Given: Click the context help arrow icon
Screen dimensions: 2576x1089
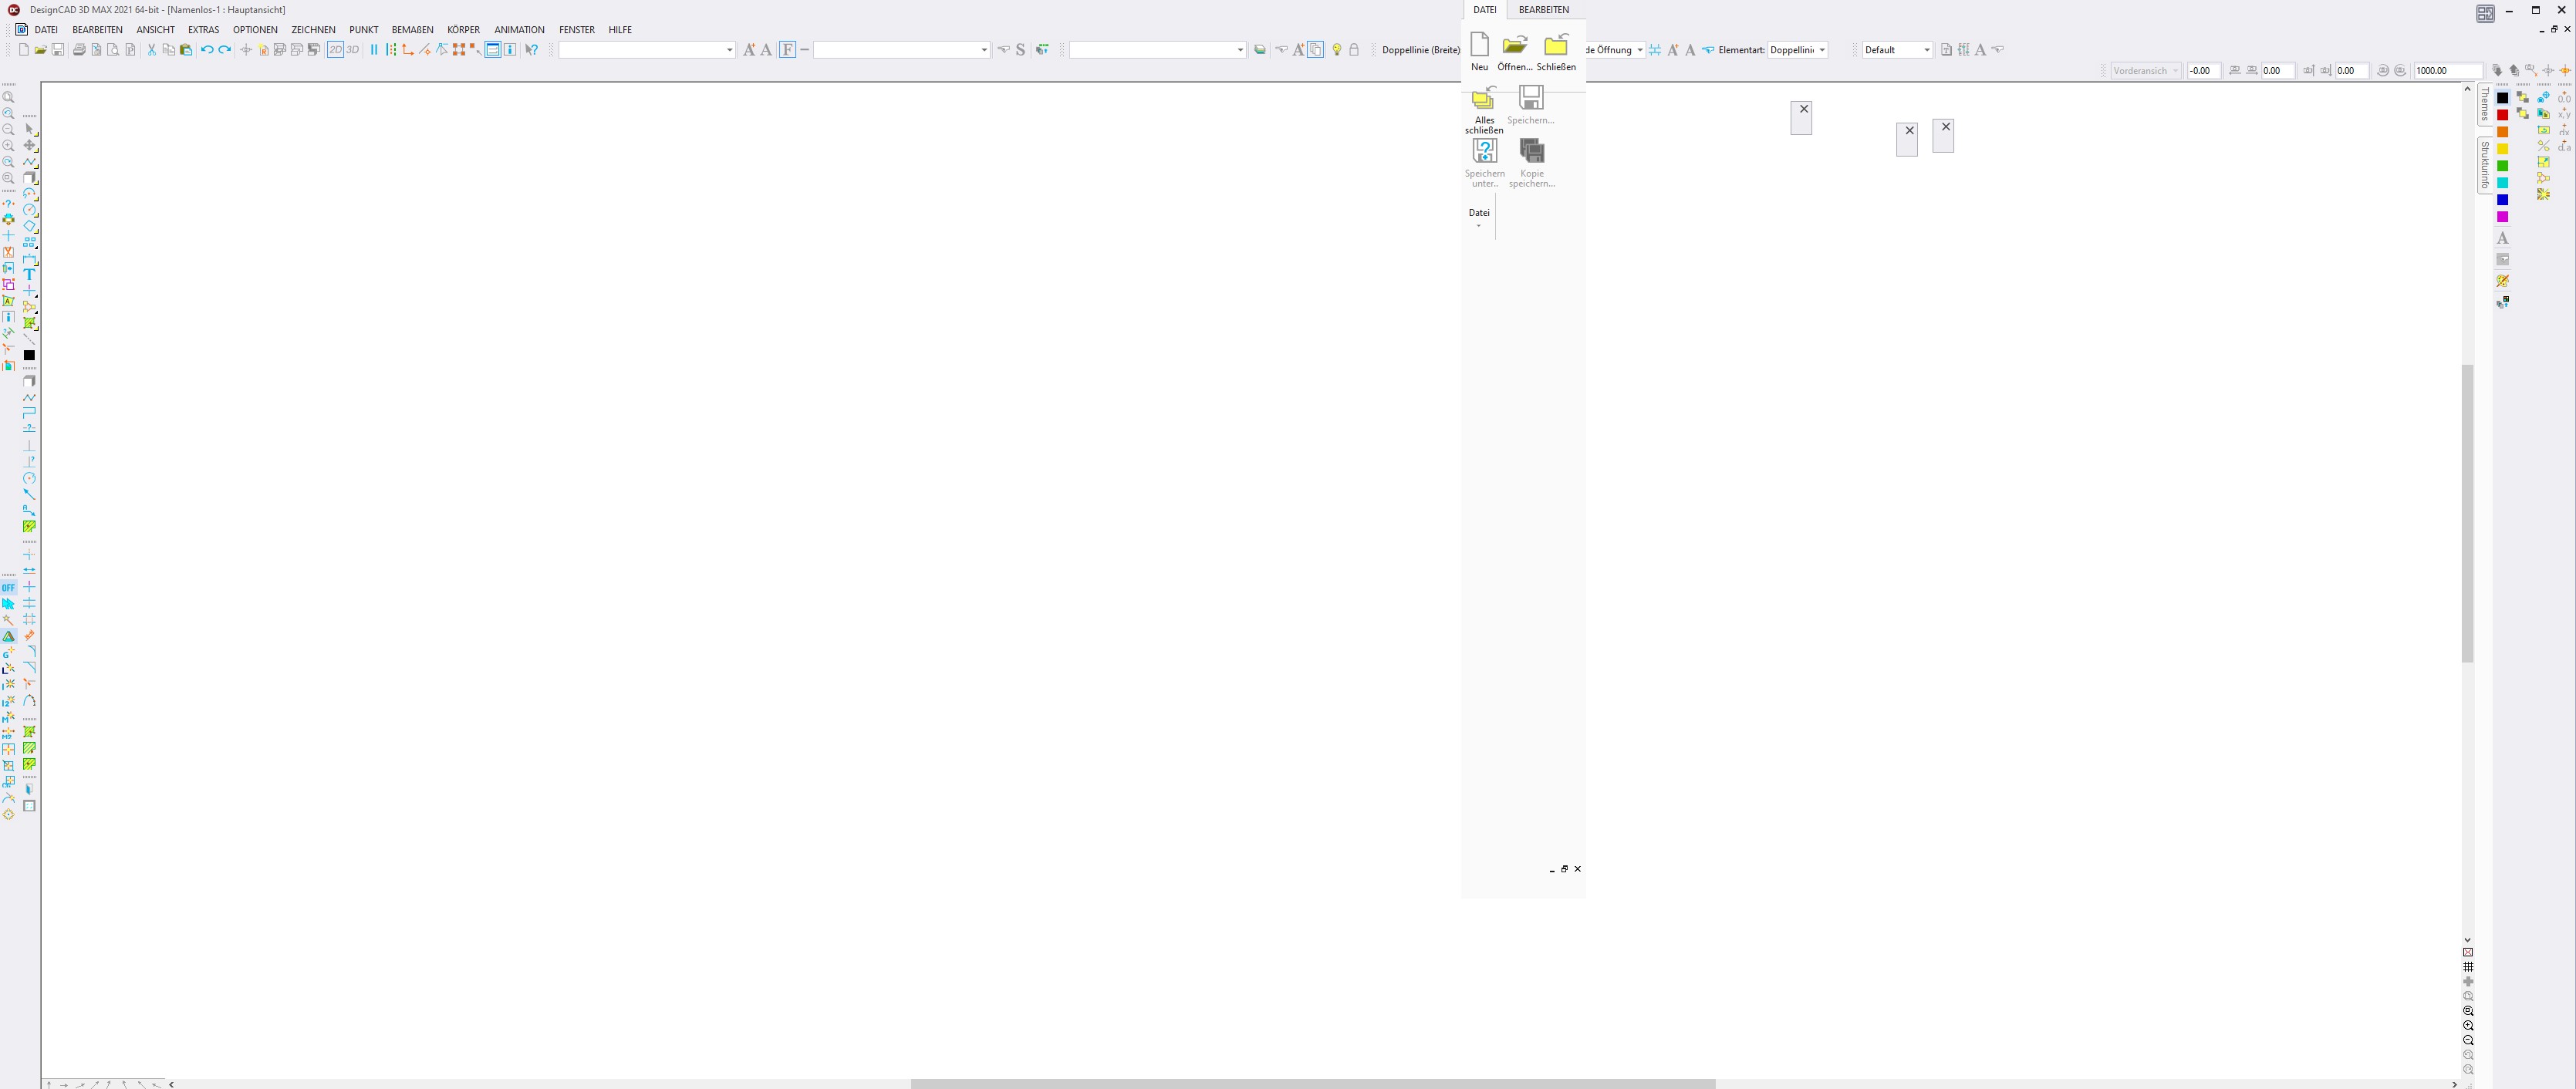Looking at the screenshot, I should [531, 50].
